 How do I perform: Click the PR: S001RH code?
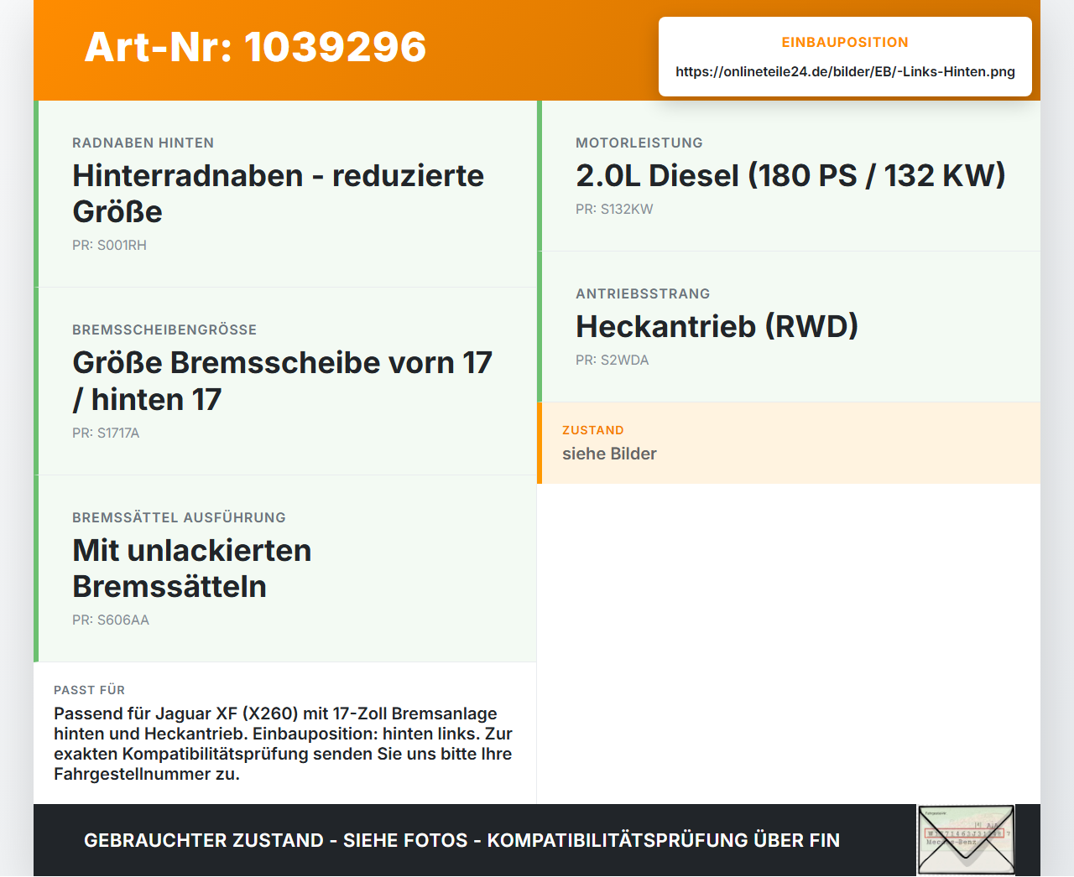tap(109, 245)
